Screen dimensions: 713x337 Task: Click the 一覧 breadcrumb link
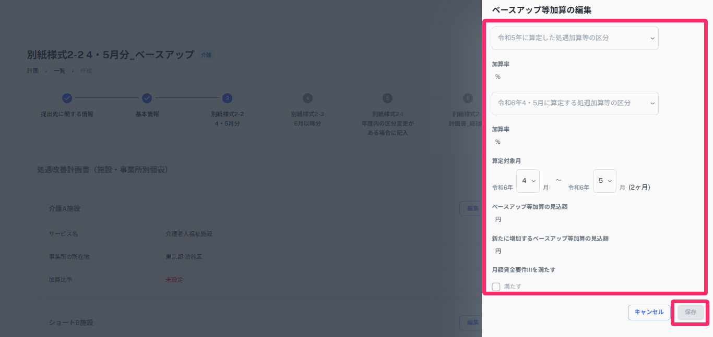pyautogui.click(x=60, y=71)
